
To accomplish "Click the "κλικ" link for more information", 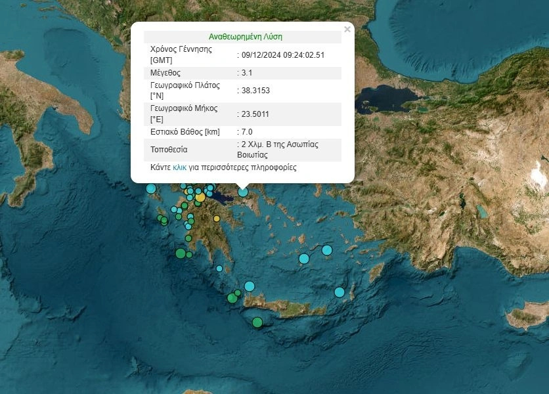I will tap(179, 167).
